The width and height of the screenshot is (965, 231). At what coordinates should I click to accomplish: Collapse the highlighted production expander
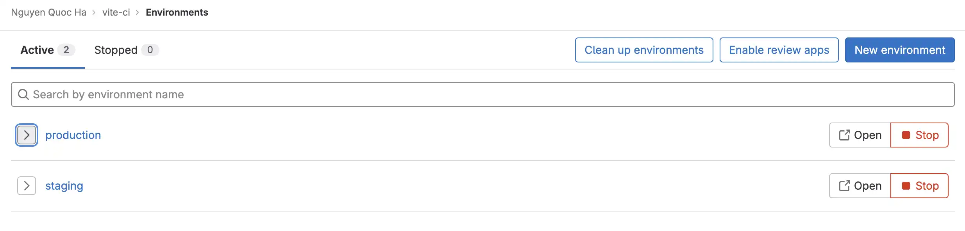(26, 135)
